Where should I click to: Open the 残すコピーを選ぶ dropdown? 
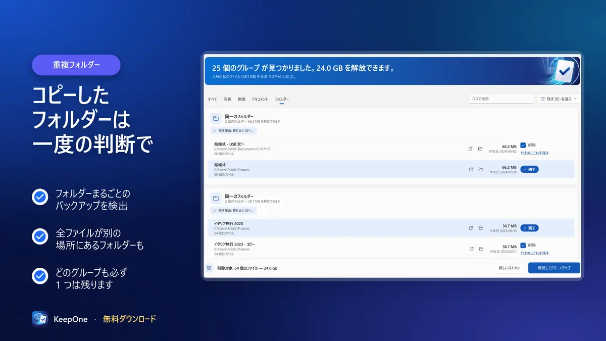(558, 99)
